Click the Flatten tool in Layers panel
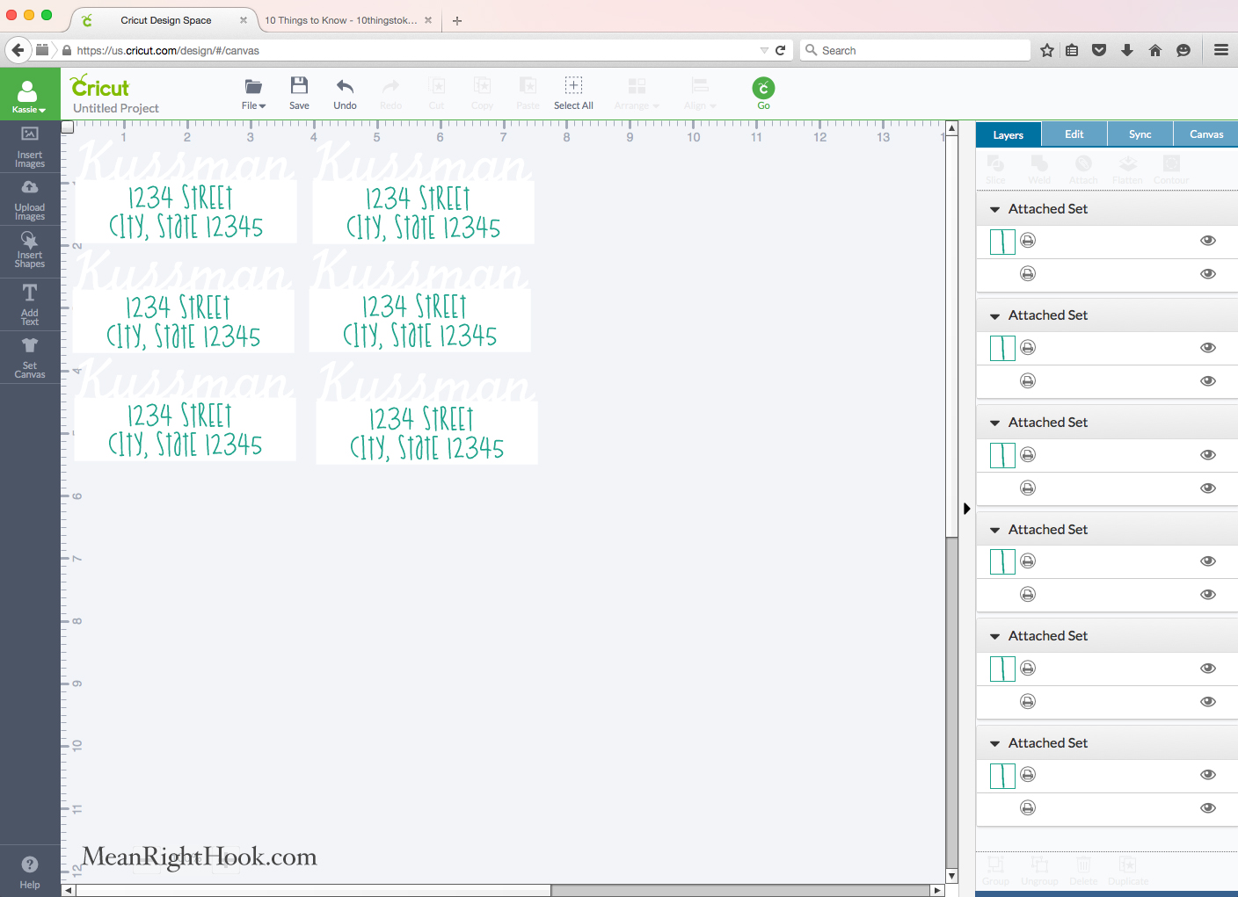This screenshot has height=897, width=1238. [1127, 170]
